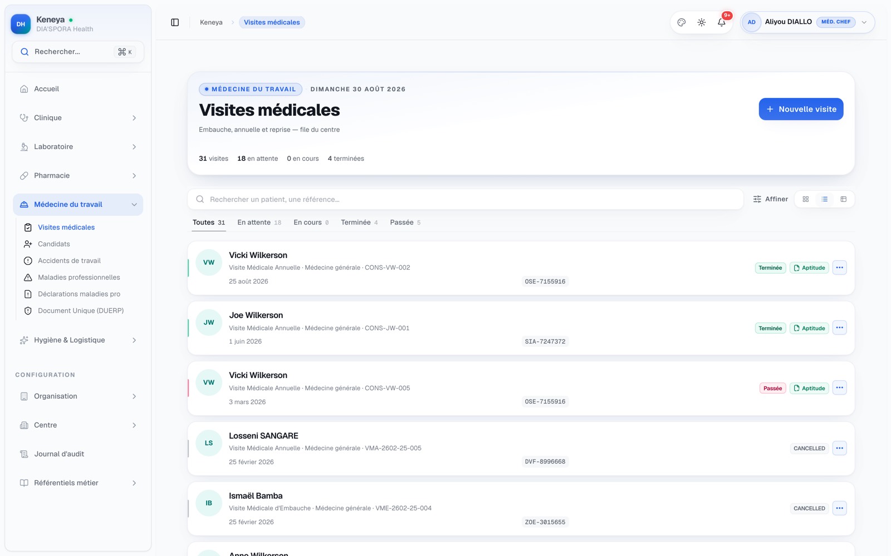Screen dimensions: 891x556
Task: Open Maladies professionnelles page
Action: (78, 277)
